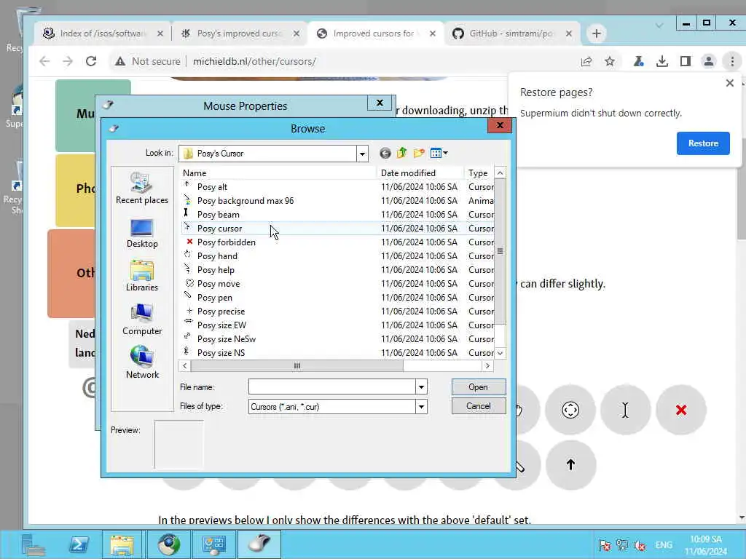
Task: Click the Open button in Browse dialog
Action: [478, 387]
